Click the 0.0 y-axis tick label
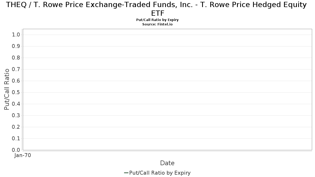The height and width of the screenshot is (177, 315). [16, 150]
